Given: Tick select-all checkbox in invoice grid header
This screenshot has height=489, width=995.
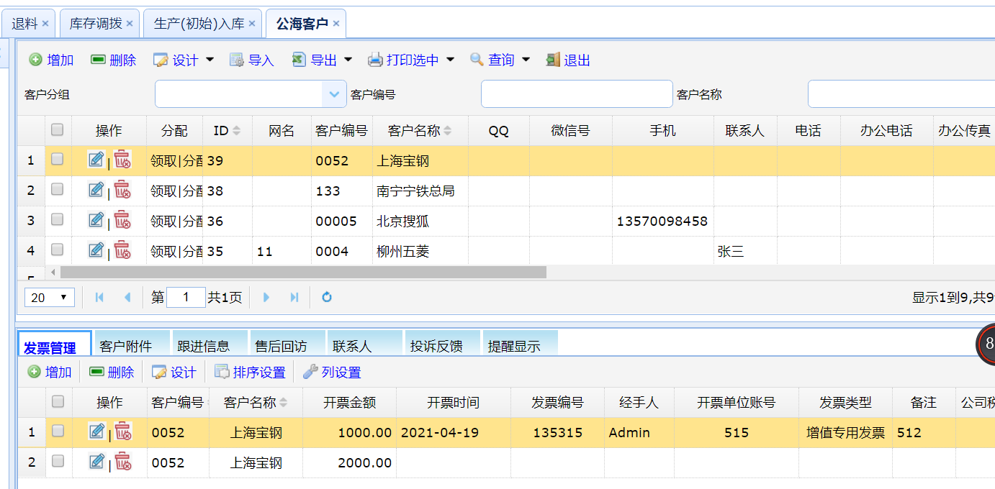Looking at the screenshot, I should 58,401.
